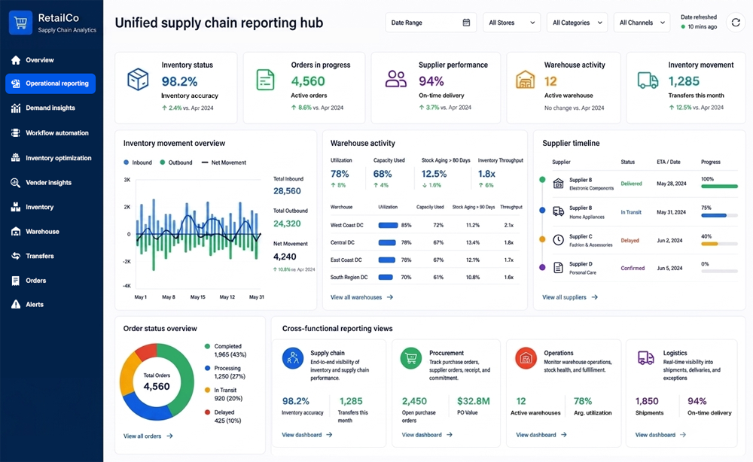Image resolution: width=753 pixels, height=462 pixels.
Task: Click the Orders in progress document icon
Action: click(265, 80)
